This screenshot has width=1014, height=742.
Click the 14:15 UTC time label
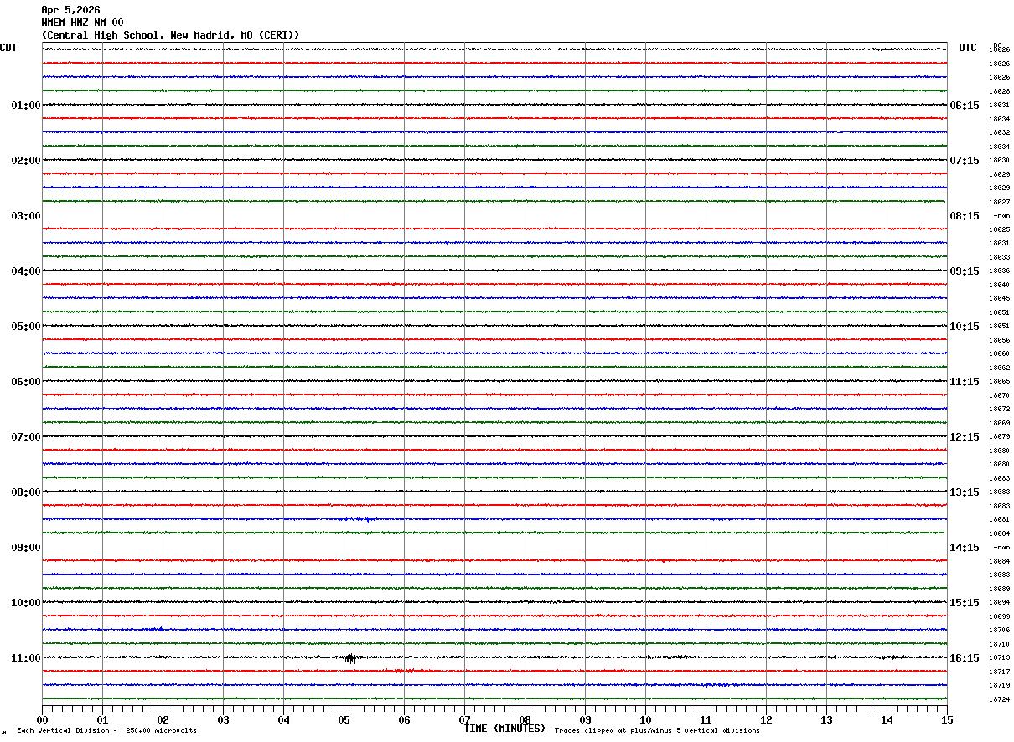(x=965, y=548)
